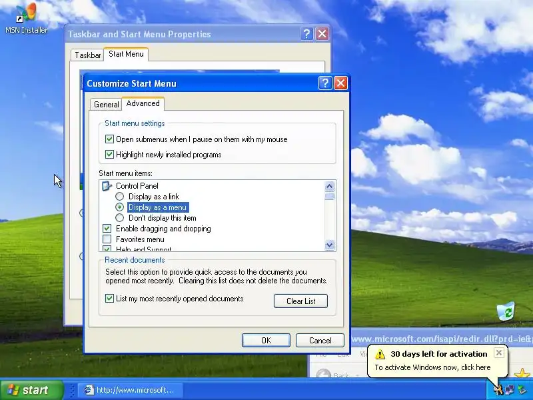The width and height of the screenshot is (533, 400).
Task: Click the scrollbar thumb in Start menu items
Action: (x=329, y=196)
